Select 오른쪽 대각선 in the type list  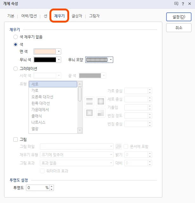pyautogui.click(x=53, y=97)
